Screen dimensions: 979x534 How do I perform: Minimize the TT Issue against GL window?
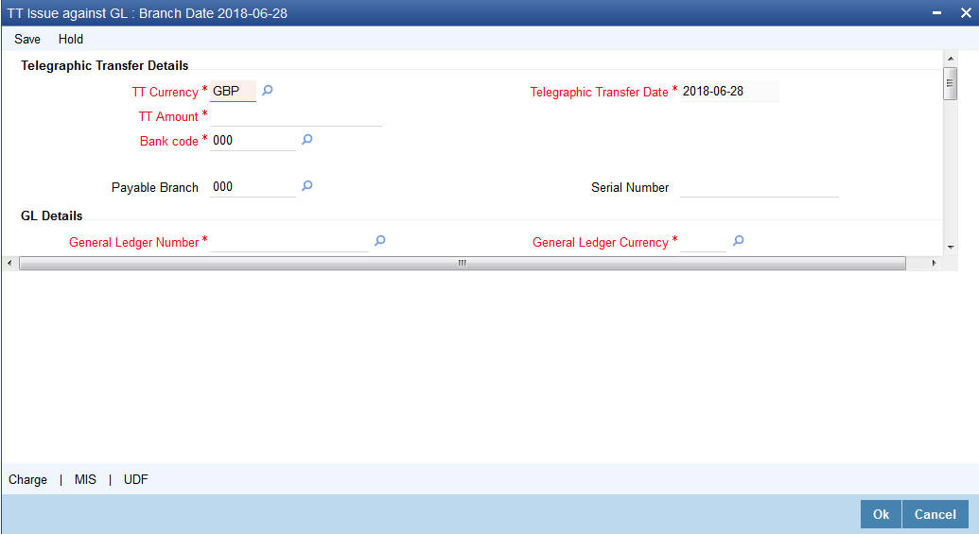[936, 12]
